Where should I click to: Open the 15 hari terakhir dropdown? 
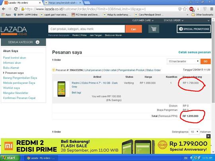point(183,61)
